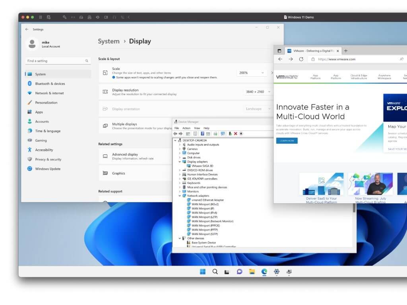Viewport: 407px width, 305px height.
Task: Open the Action menu in Device Manager
Action: pos(186,128)
